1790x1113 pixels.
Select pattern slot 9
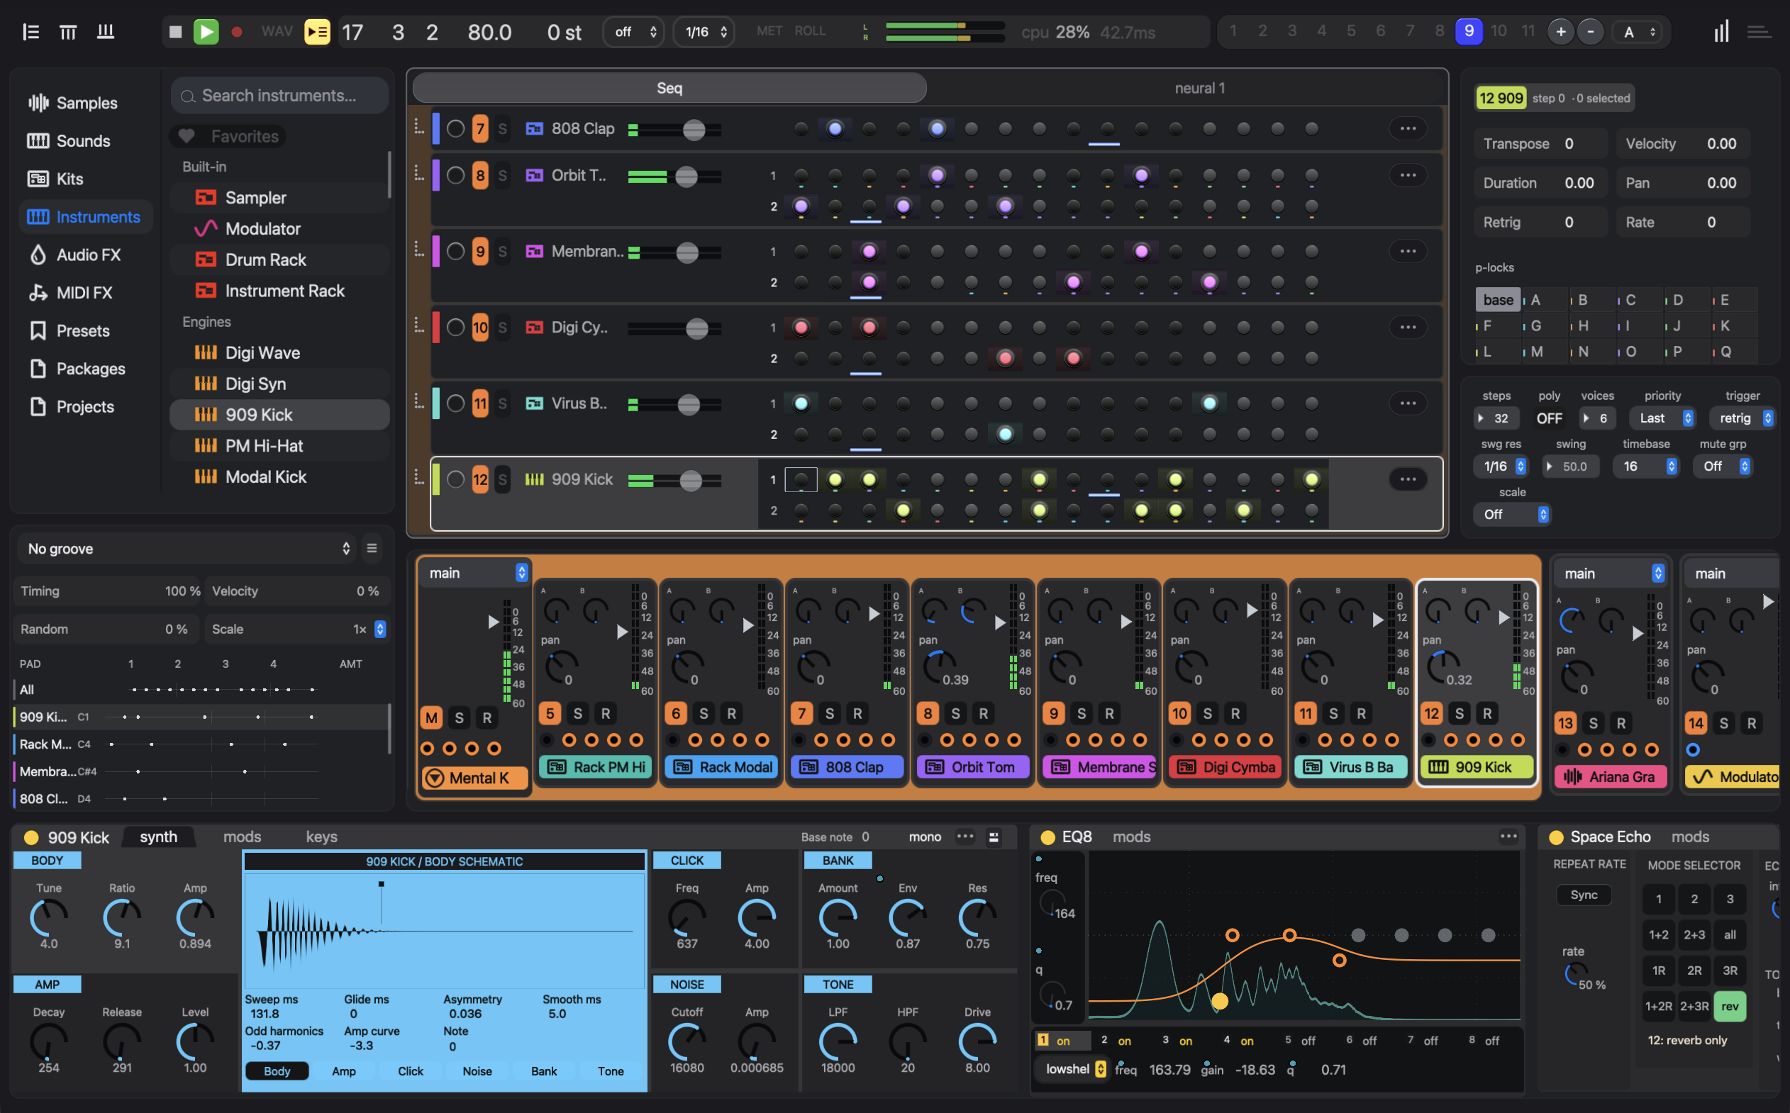[1468, 31]
